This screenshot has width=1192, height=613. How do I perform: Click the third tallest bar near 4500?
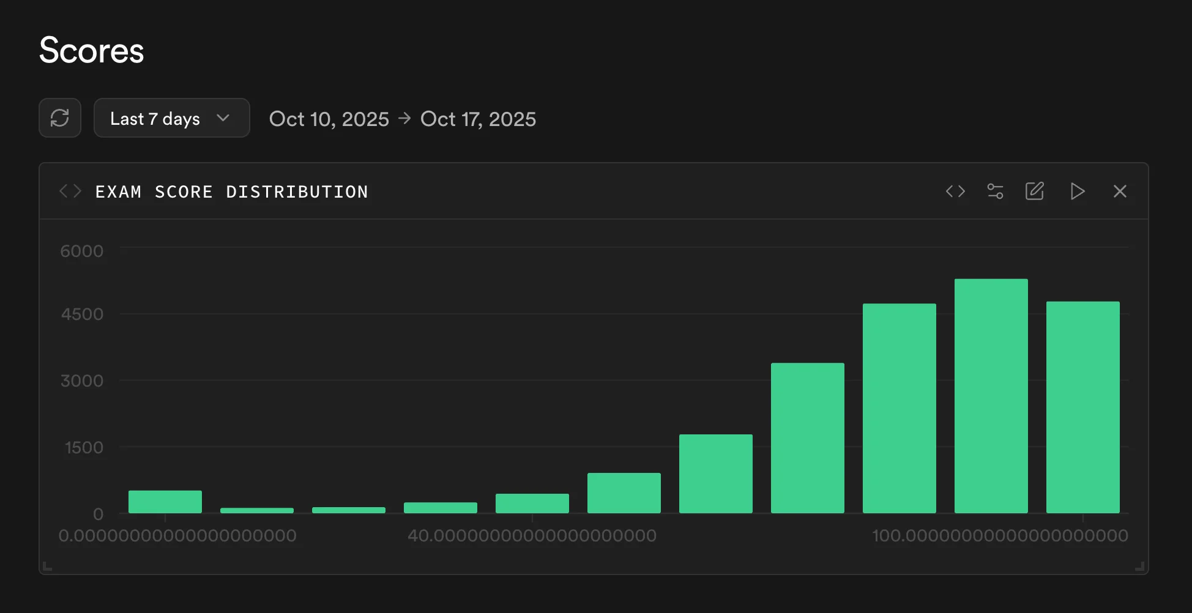[899, 408]
